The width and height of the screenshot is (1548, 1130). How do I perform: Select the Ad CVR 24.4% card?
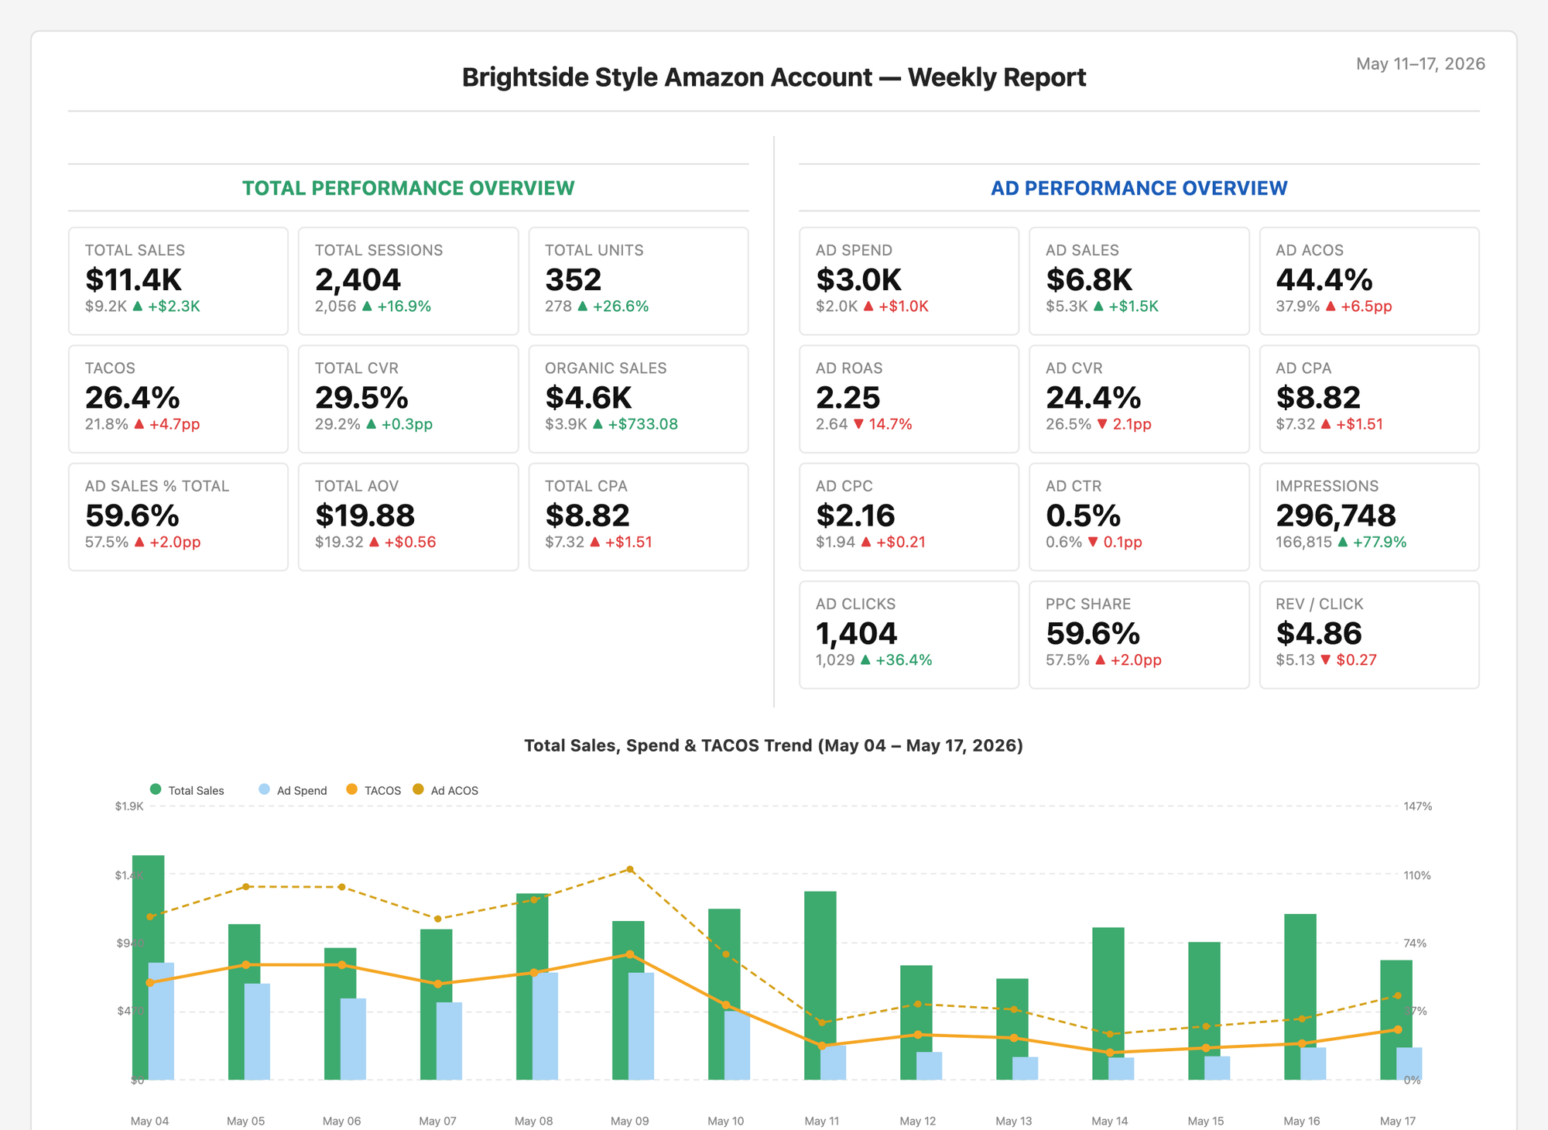[1139, 399]
